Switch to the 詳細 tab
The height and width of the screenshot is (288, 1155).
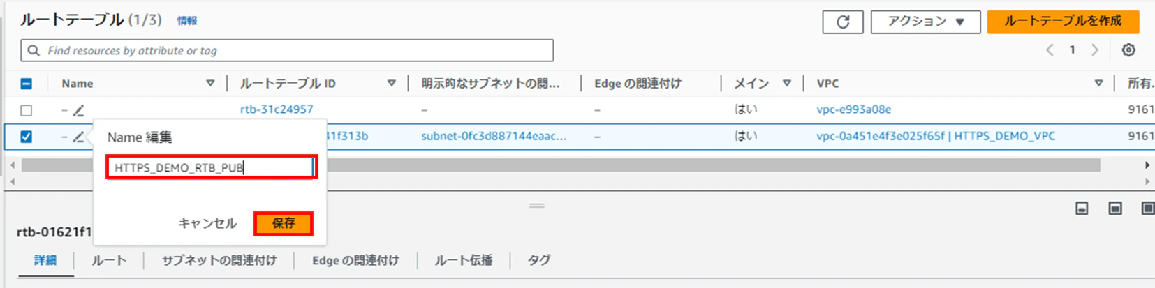click(45, 260)
